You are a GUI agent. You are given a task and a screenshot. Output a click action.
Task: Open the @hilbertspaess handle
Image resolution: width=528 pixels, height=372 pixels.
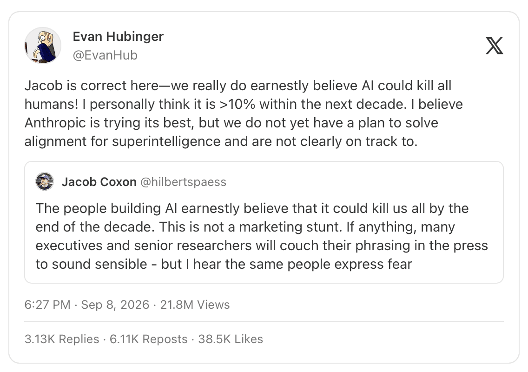pos(183,182)
